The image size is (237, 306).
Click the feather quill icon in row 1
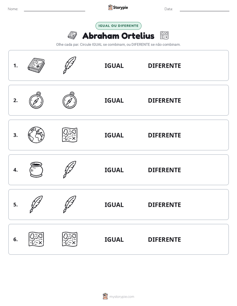pyautogui.click(x=70, y=65)
